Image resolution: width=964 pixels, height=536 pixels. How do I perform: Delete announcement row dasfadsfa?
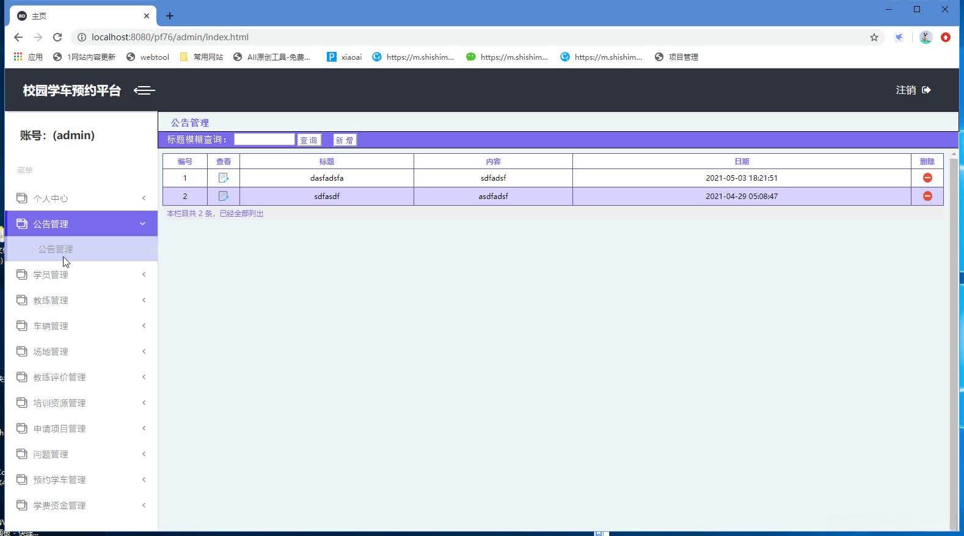tap(927, 178)
